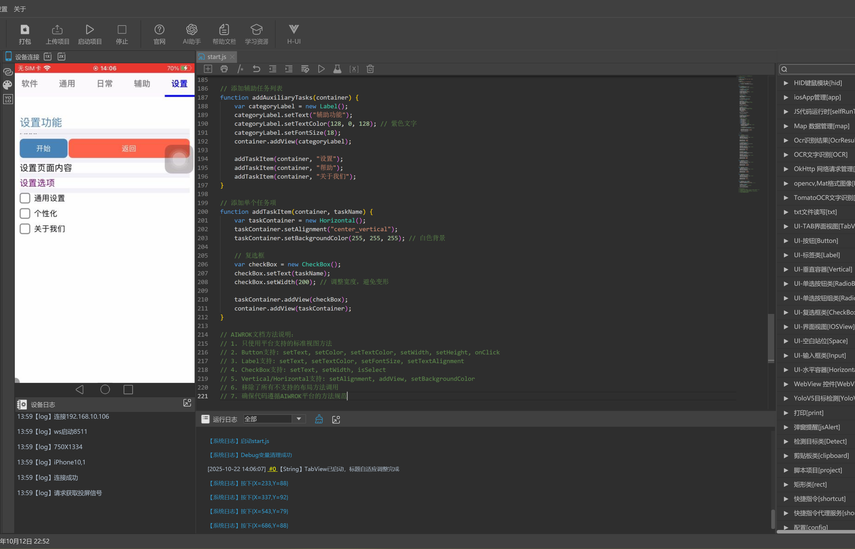Click the print icon in editor toolbar

click(224, 69)
